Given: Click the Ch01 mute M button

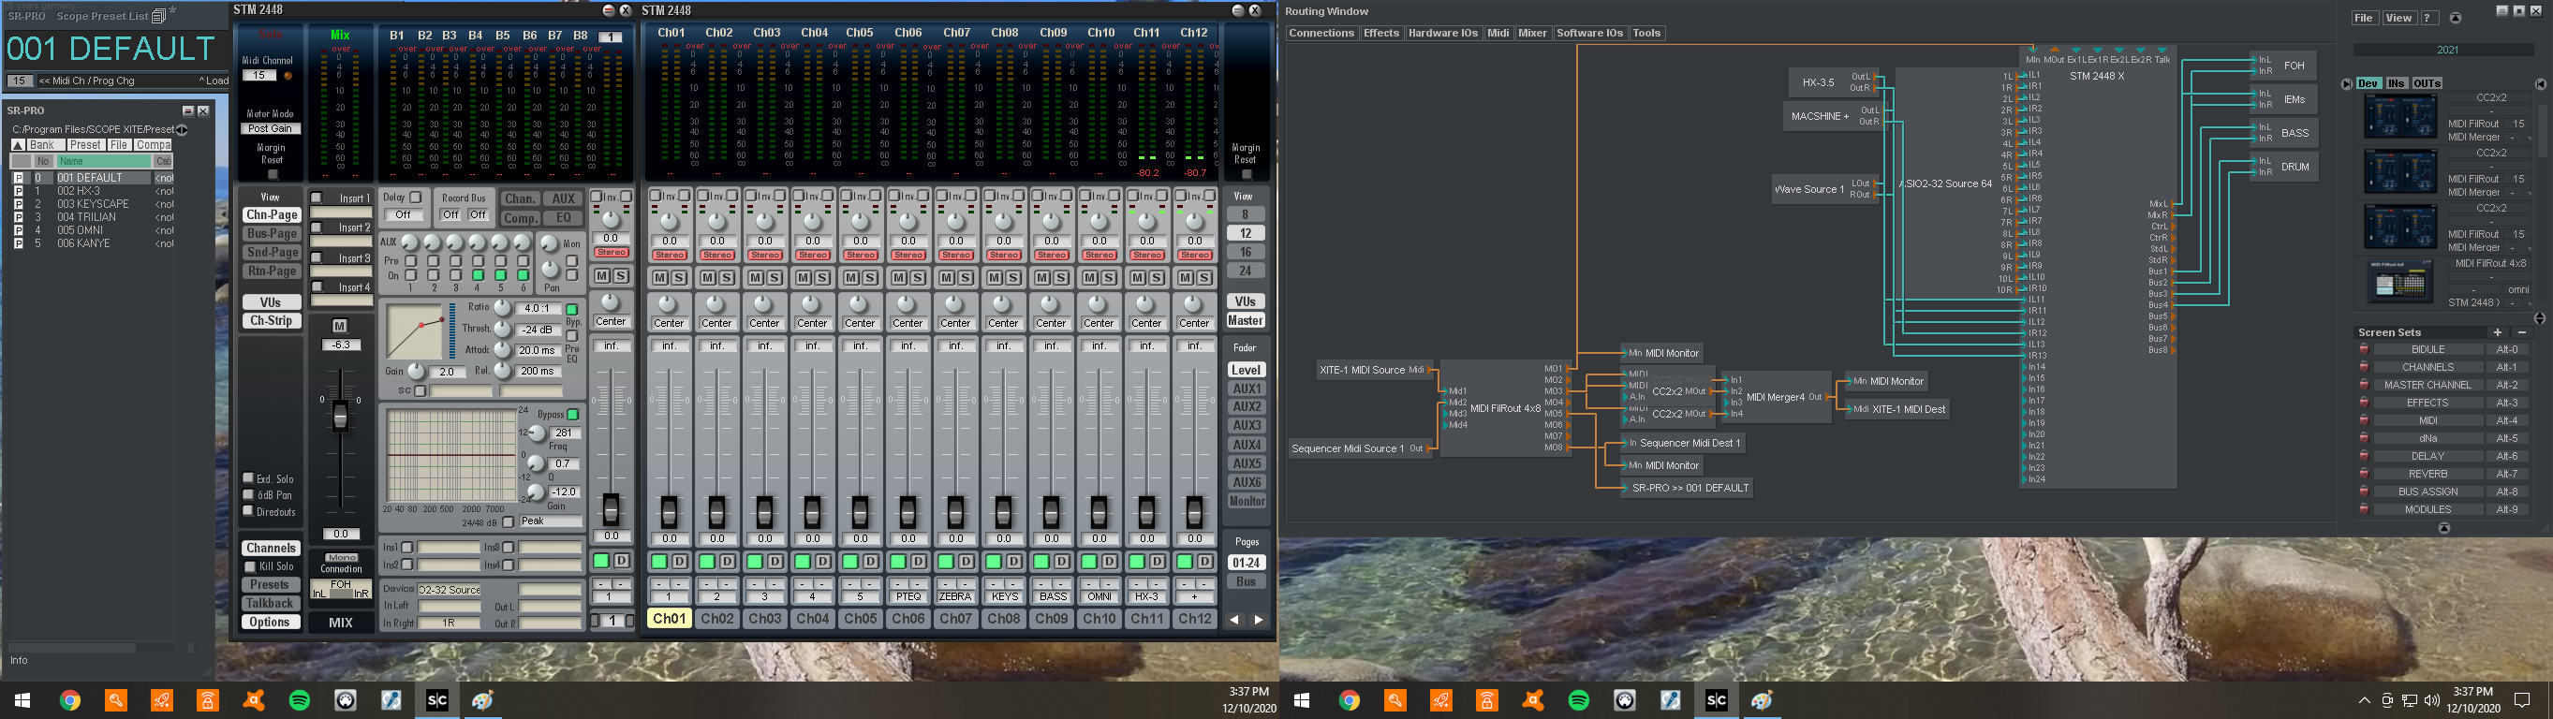Looking at the screenshot, I should [659, 277].
